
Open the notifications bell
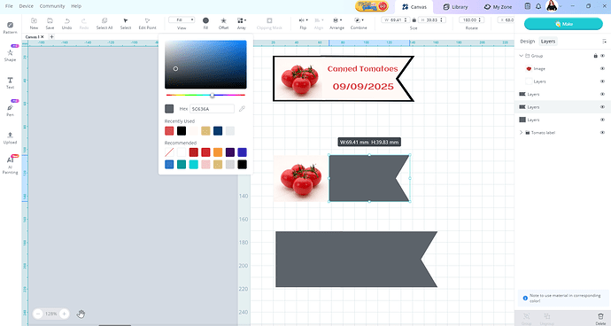tap(538, 6)
